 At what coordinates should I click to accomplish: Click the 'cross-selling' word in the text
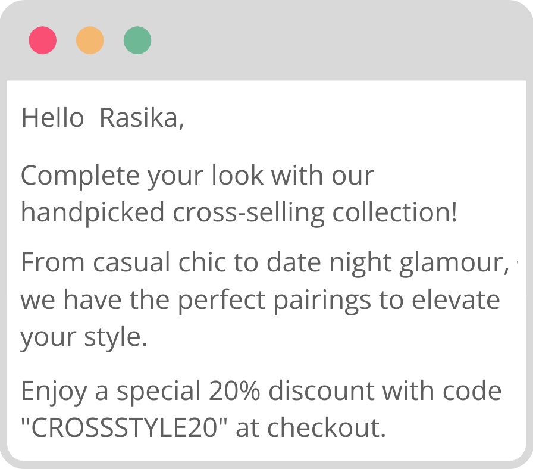(249, 212)
